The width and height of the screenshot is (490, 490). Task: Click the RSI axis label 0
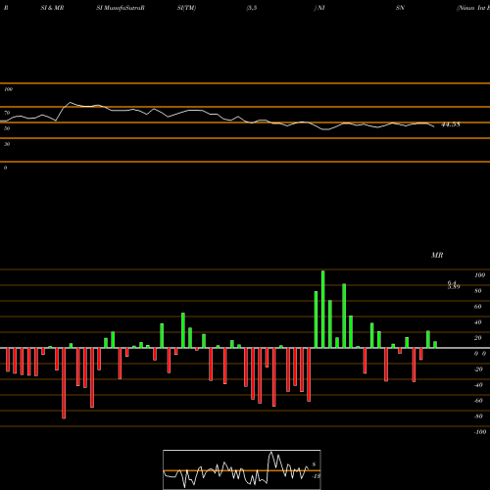coord(5,168)
